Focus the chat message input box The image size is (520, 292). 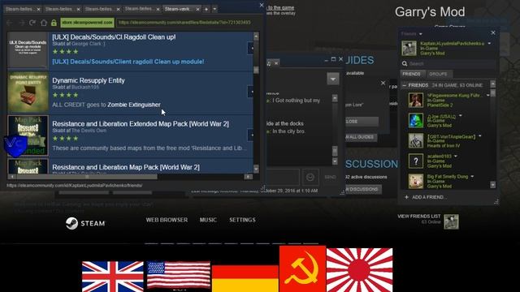pyautogui.click(x=283, y=177)
